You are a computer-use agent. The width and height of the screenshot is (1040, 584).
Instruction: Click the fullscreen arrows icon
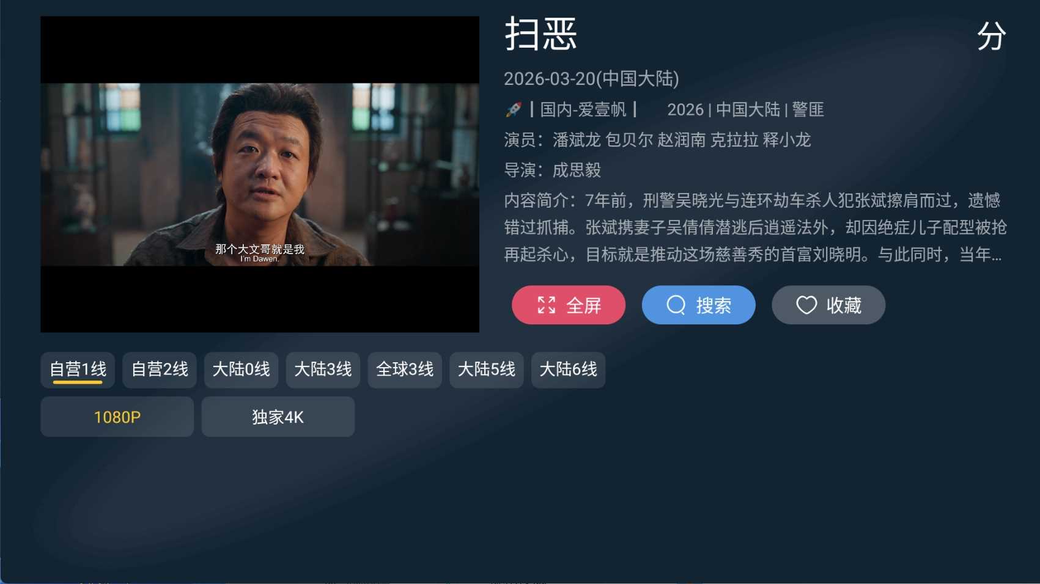coord(547,305)
